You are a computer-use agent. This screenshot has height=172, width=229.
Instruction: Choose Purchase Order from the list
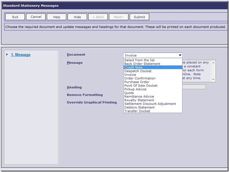(136, 82)
